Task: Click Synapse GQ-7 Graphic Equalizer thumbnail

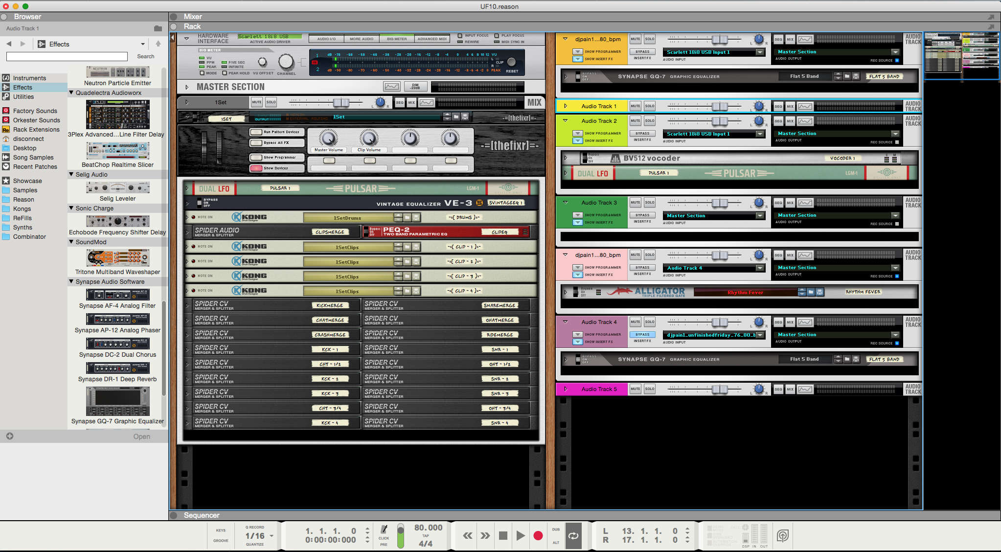Action: point(117,401)
